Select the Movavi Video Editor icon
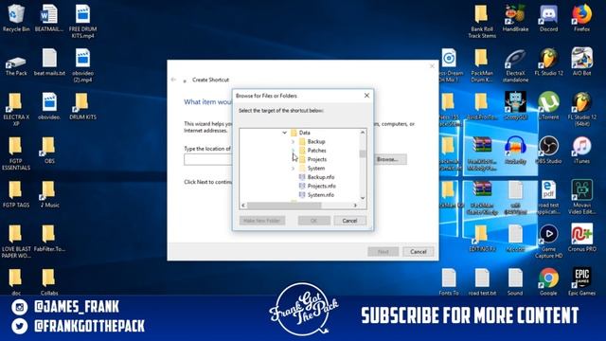 tap(581, 197)
